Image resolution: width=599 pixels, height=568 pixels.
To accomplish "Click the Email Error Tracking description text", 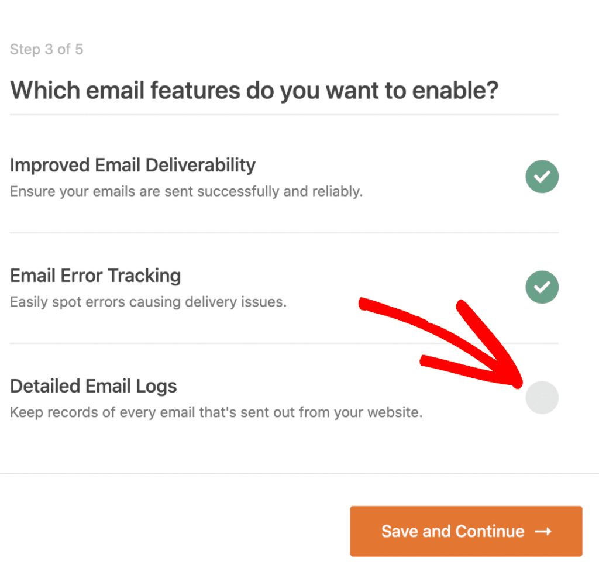I will pyautogui.click(x=147, y=302).
